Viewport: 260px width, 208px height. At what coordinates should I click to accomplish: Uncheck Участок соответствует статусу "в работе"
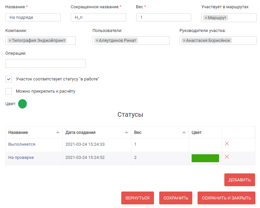9,79
